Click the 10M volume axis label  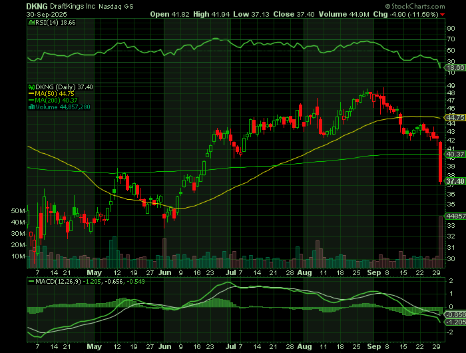pos(18,256)
